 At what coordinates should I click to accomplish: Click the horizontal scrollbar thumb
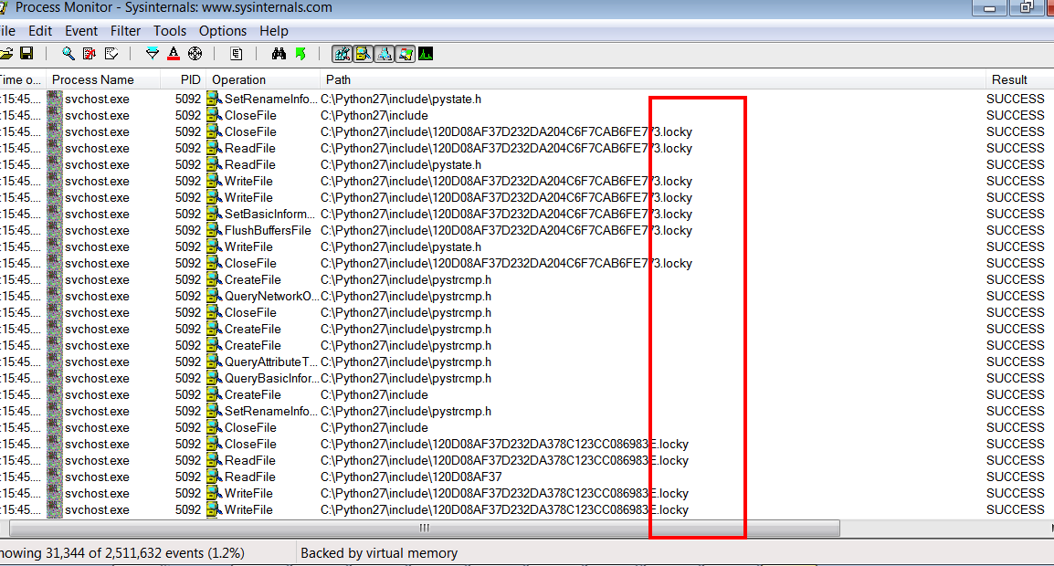click(x=424, y=528)
